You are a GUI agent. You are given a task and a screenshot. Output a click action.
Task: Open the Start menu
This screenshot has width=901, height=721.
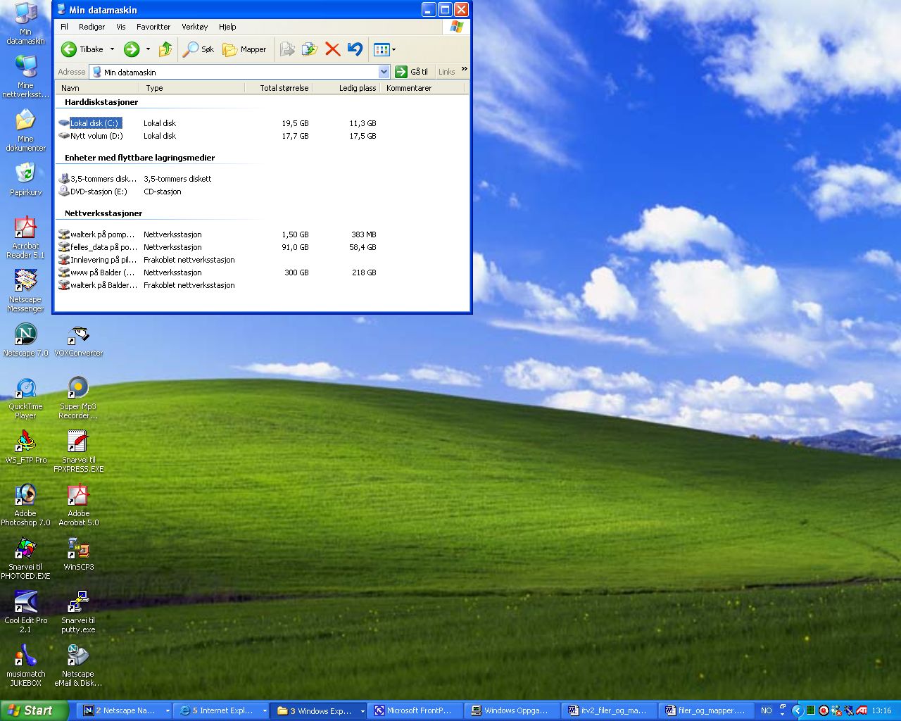(x=34, y=710)
